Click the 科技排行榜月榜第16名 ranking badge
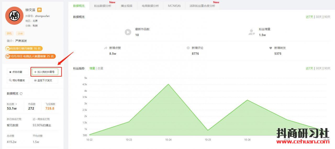335x149 pixels. 24,48
